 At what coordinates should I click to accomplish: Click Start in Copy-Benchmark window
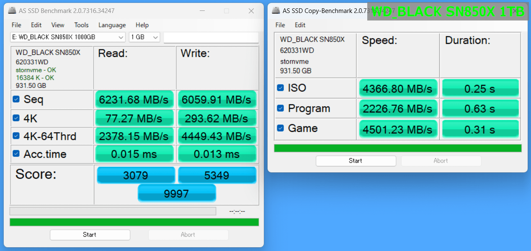(356, 161)
